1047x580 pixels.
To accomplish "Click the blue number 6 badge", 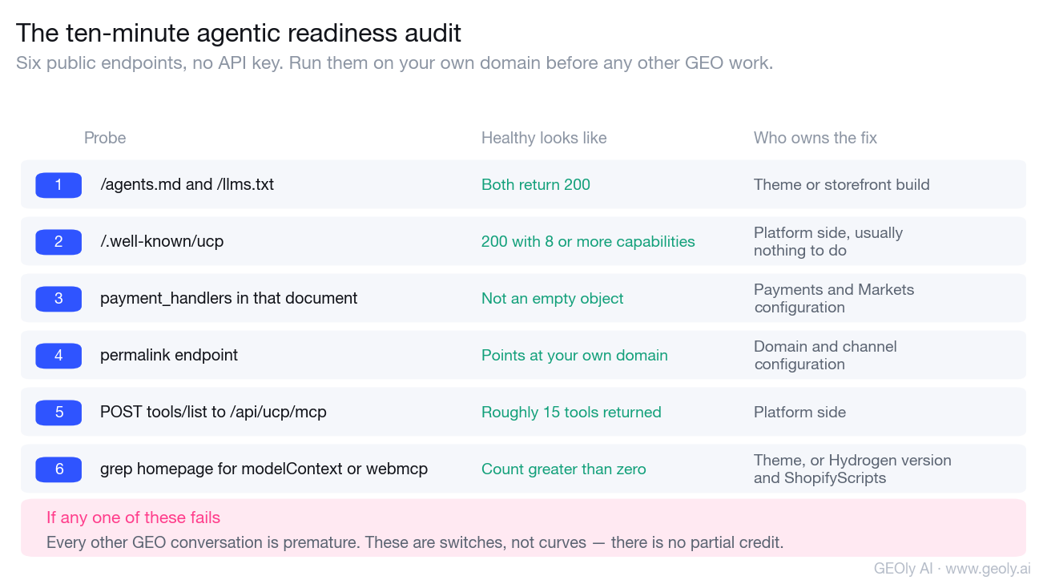I will (58, 469).
